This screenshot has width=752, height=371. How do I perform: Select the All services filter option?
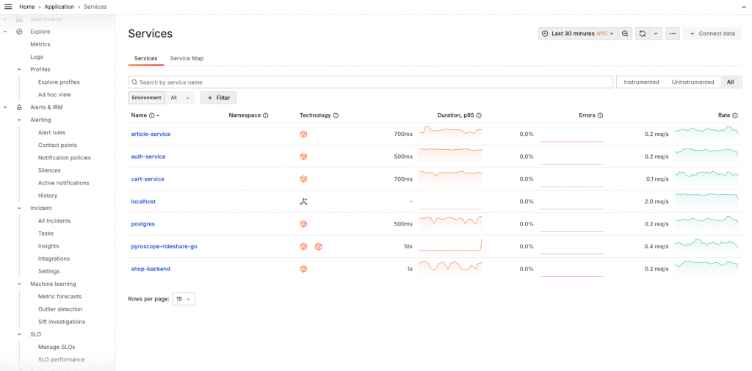coord(730,82)
